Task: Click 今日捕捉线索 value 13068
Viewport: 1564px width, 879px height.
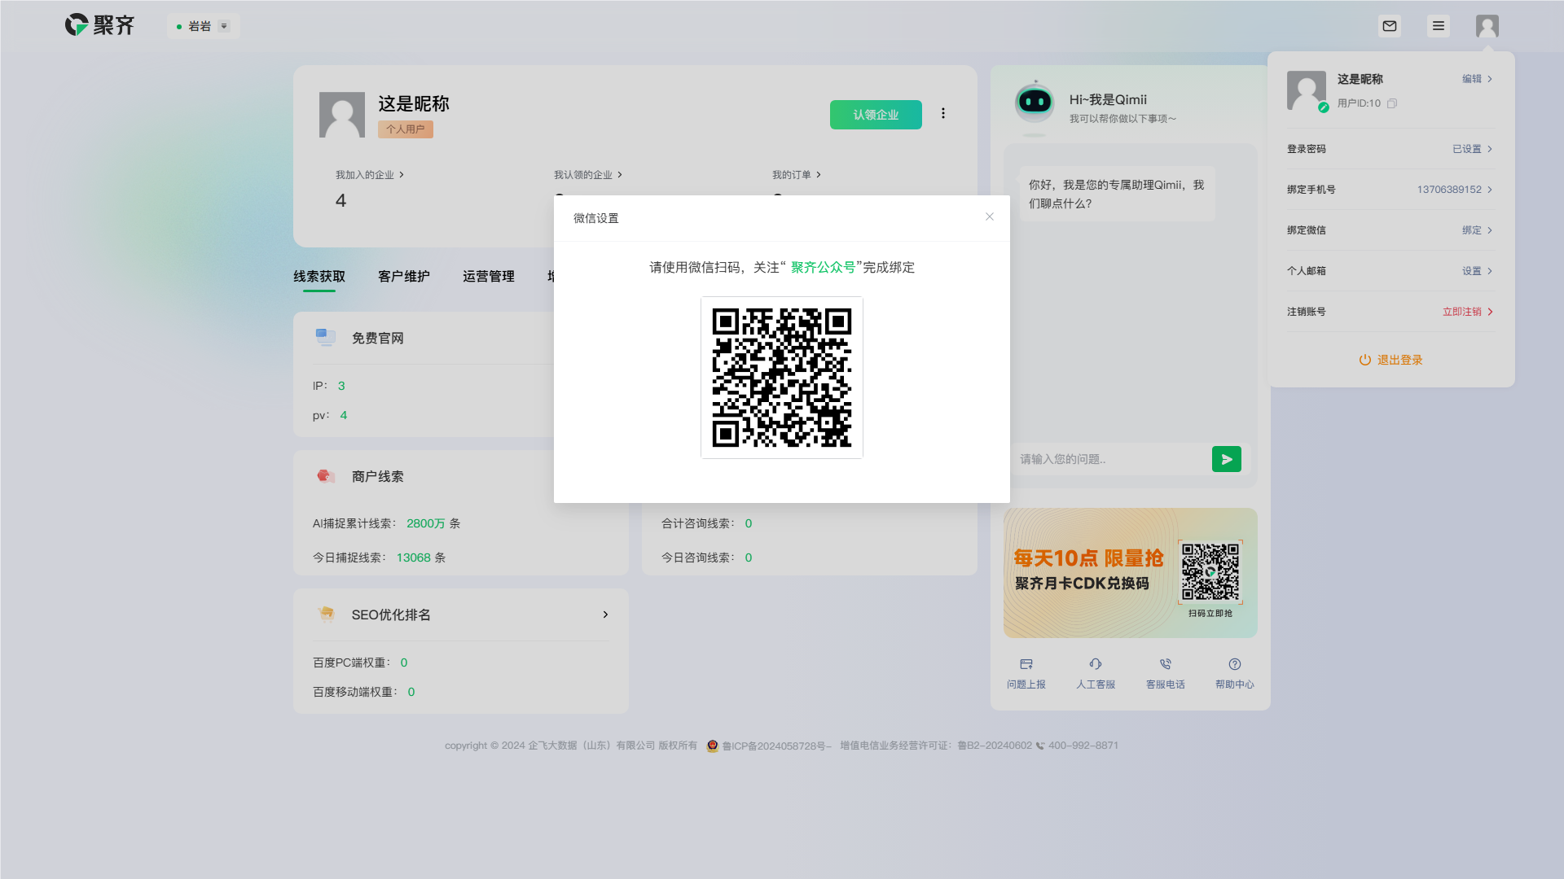Action: pyautogui.click(x=414, y=558)
